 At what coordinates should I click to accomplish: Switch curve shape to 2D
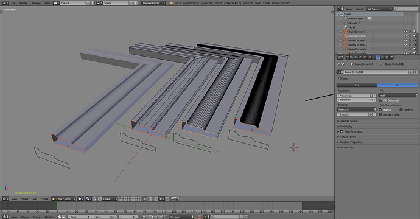click(x=357, y=85)
